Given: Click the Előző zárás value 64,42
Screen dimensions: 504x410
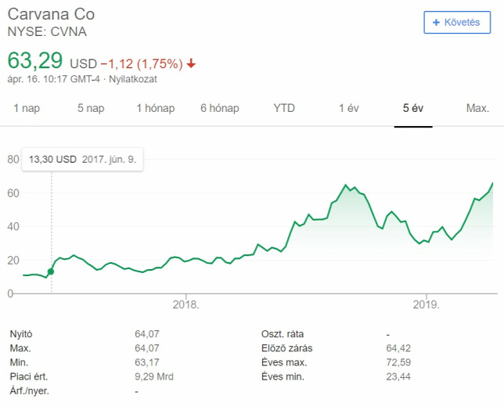Looking at the screenshot, I should pos(398,348).
